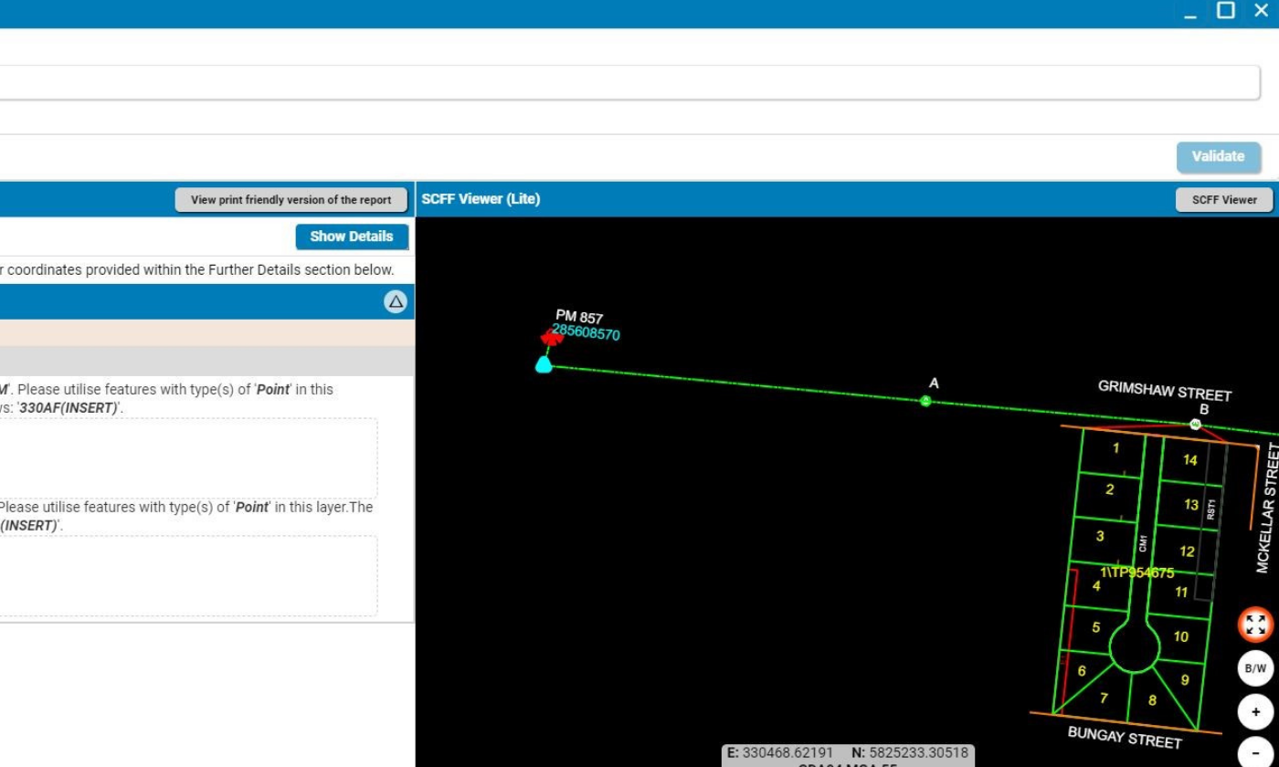The image size is (1279, 767).
Task: Click first dashed text box under 330AF message
Action: (x=187, y=458)
